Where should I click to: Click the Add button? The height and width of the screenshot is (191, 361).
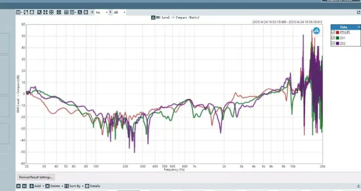35,186
